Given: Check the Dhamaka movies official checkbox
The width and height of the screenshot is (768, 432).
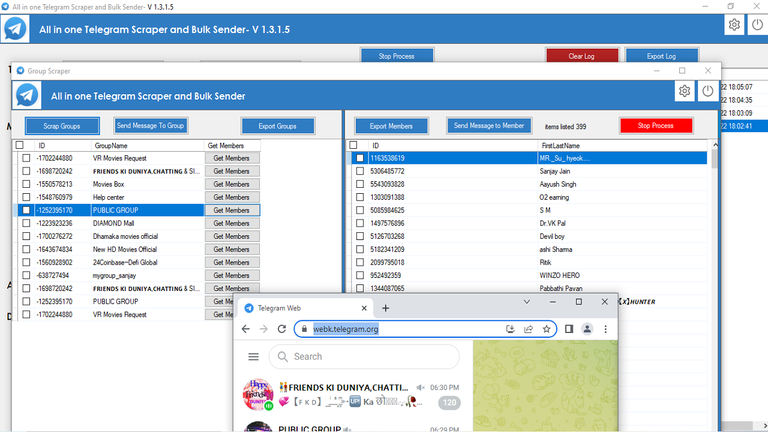Looking at the screenshot, I should (26, 236).
